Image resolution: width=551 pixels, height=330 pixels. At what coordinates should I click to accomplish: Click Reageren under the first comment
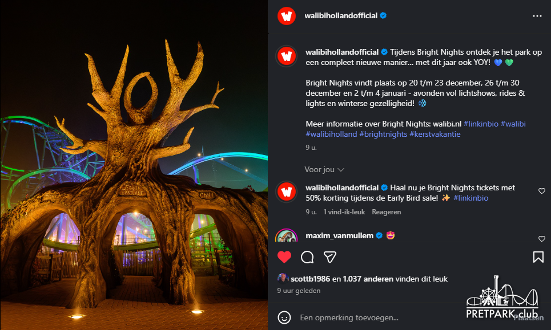click(x=386, y=212)
